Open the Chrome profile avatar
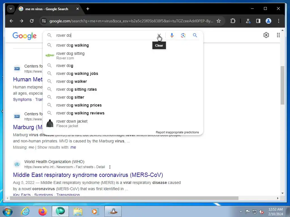 pyautogui.click(x=268, y=21)
